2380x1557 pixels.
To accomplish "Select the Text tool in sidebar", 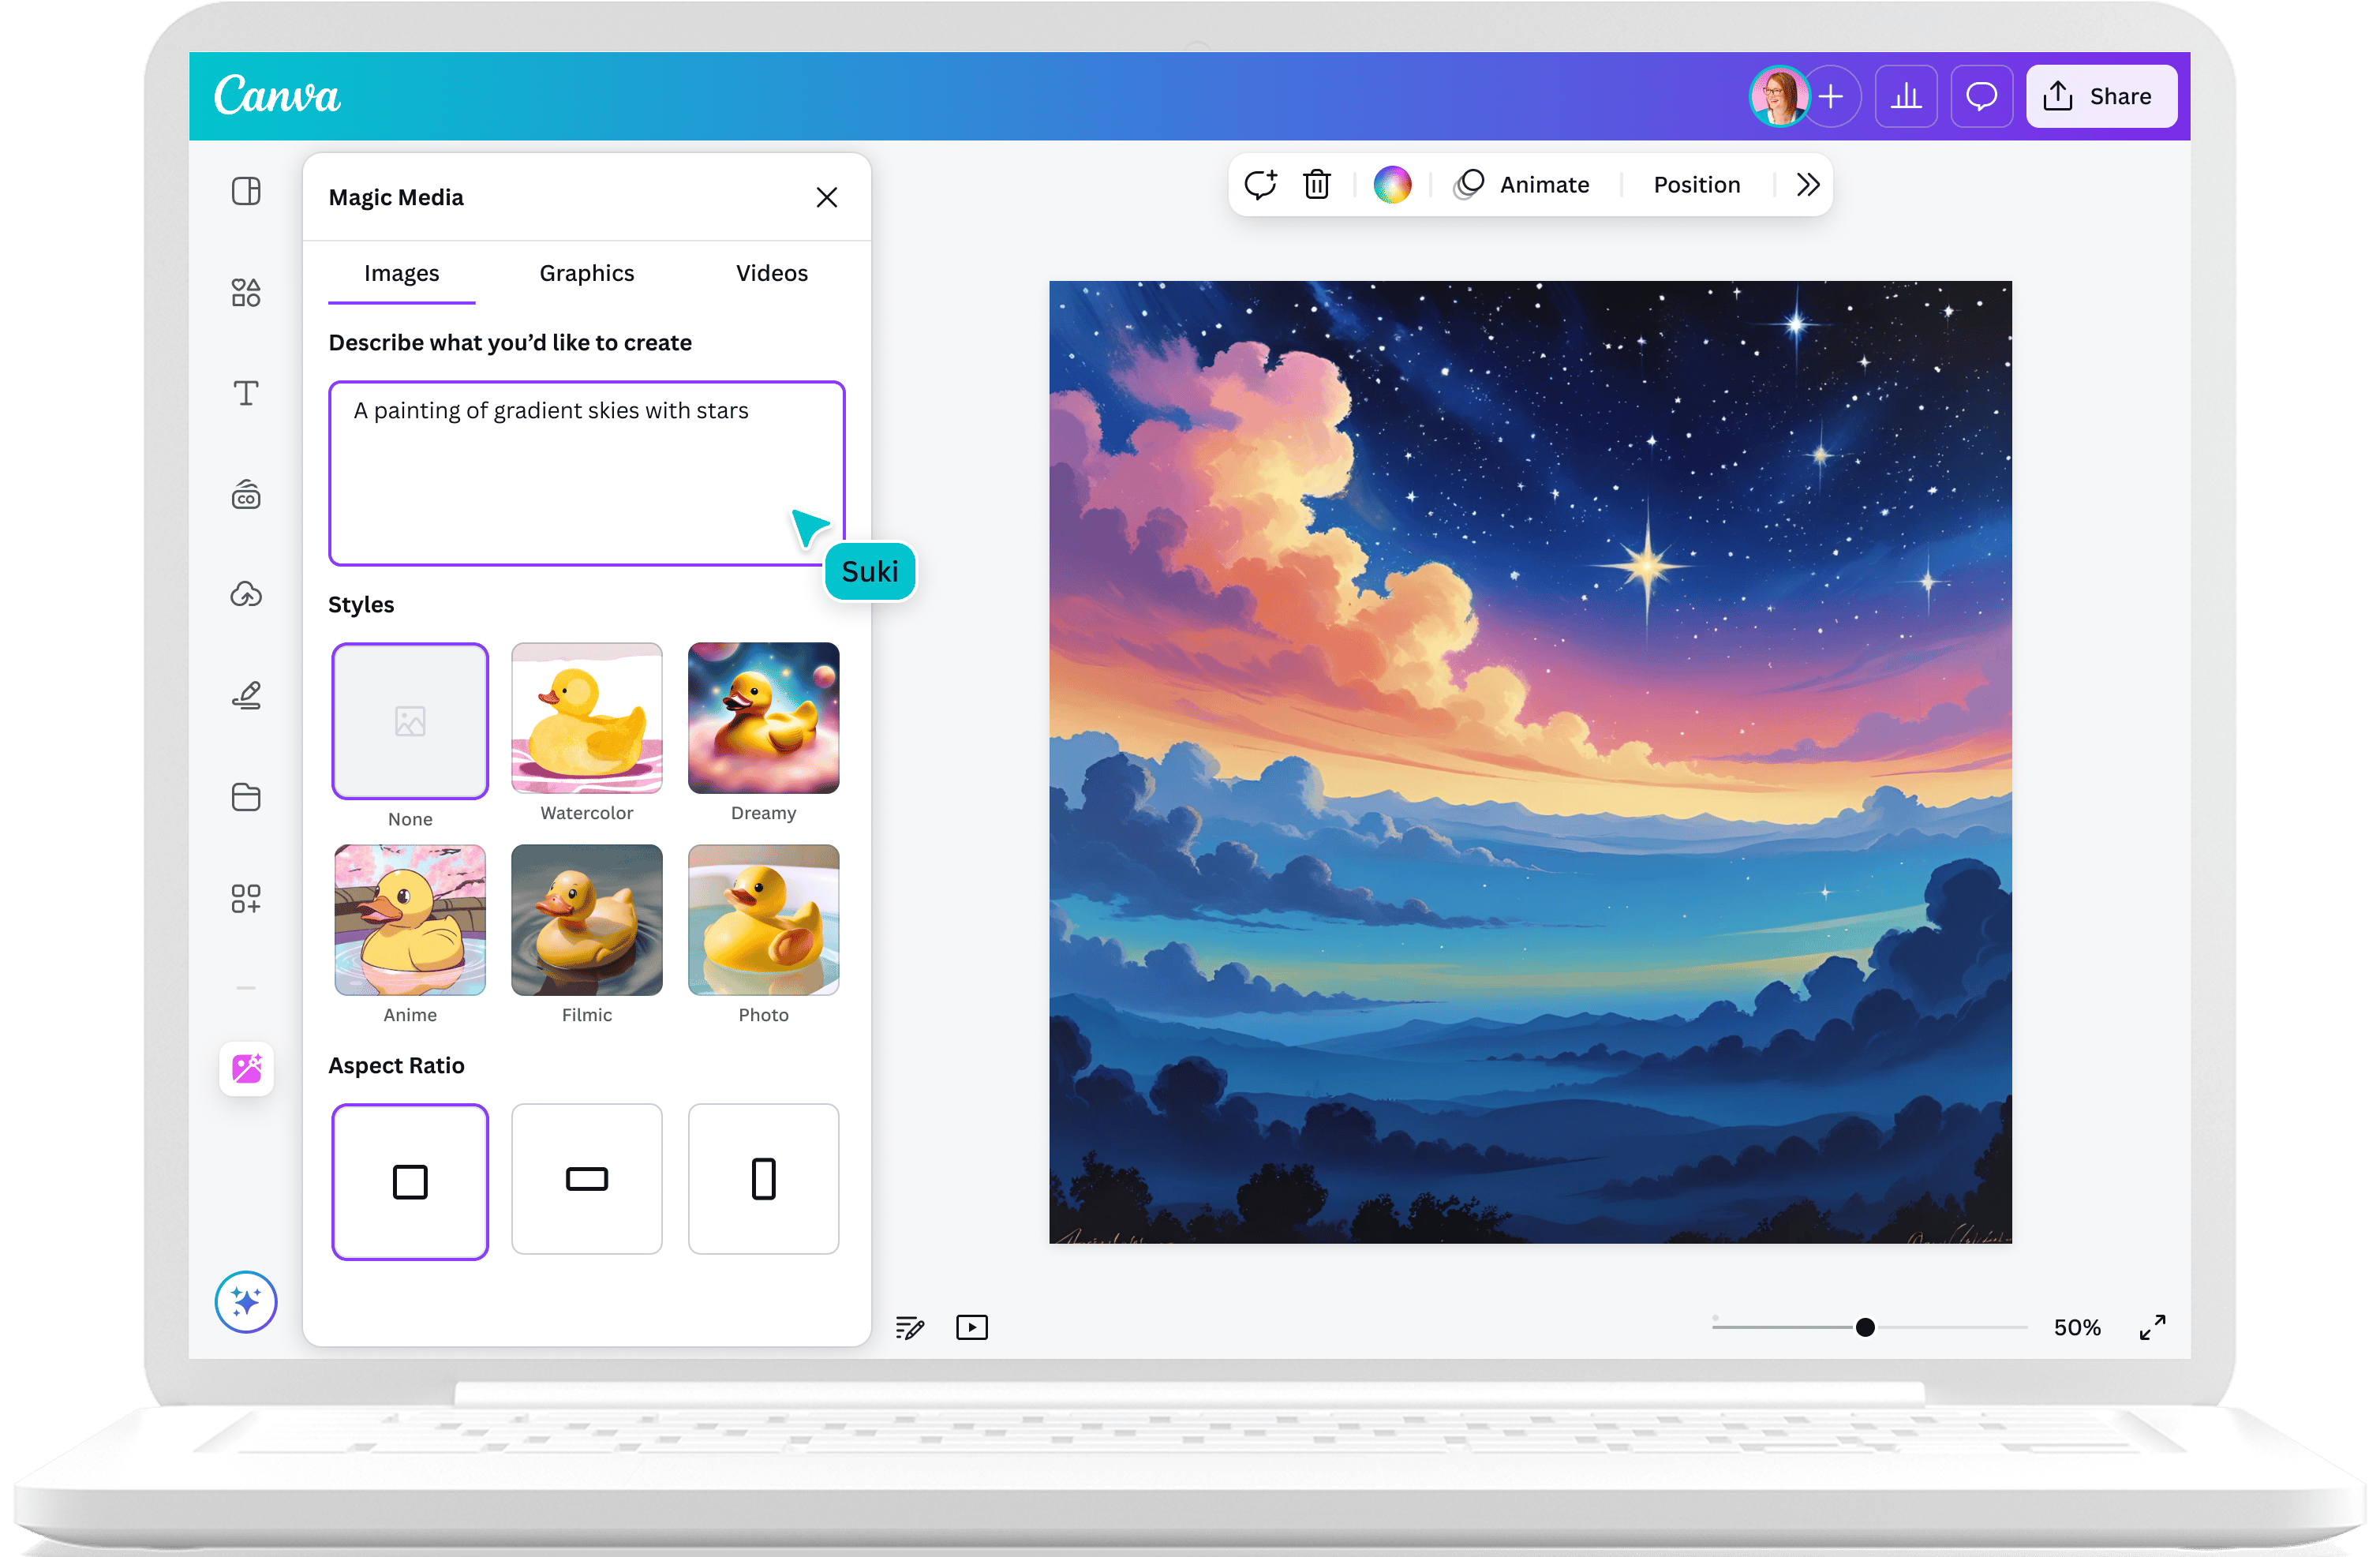I will 246,393.
